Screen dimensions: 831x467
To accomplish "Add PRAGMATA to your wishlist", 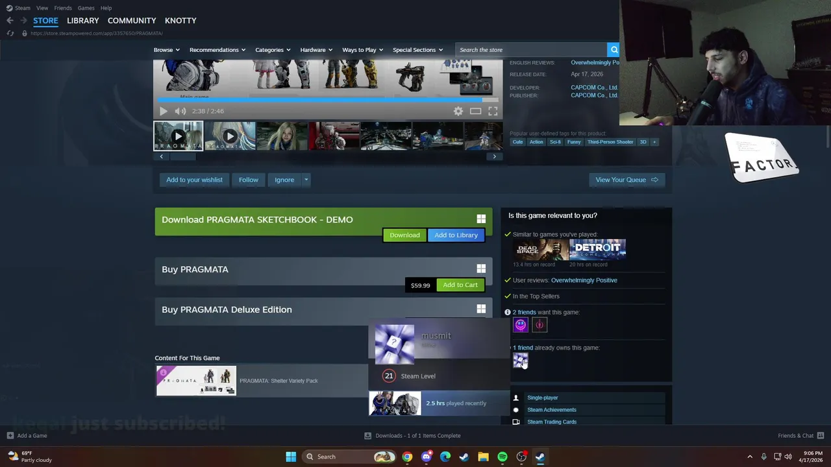I will 194,180.
